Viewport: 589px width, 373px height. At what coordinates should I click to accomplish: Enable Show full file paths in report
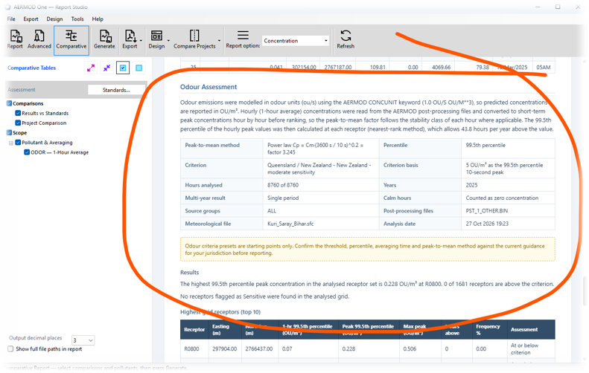point(10,349)
